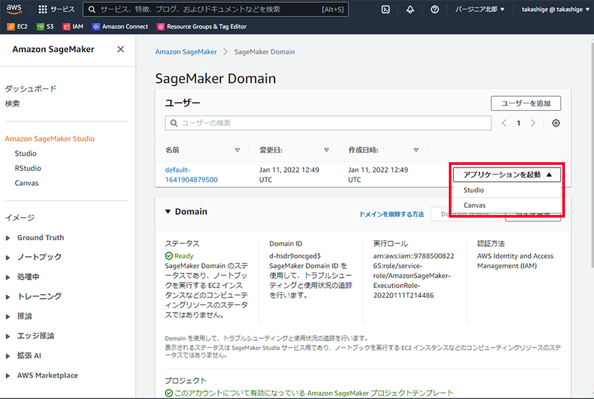This screenshot has width=594, height=399.
Task: Expand エッジ推論 in the sidebar
Action: [8, 336]
